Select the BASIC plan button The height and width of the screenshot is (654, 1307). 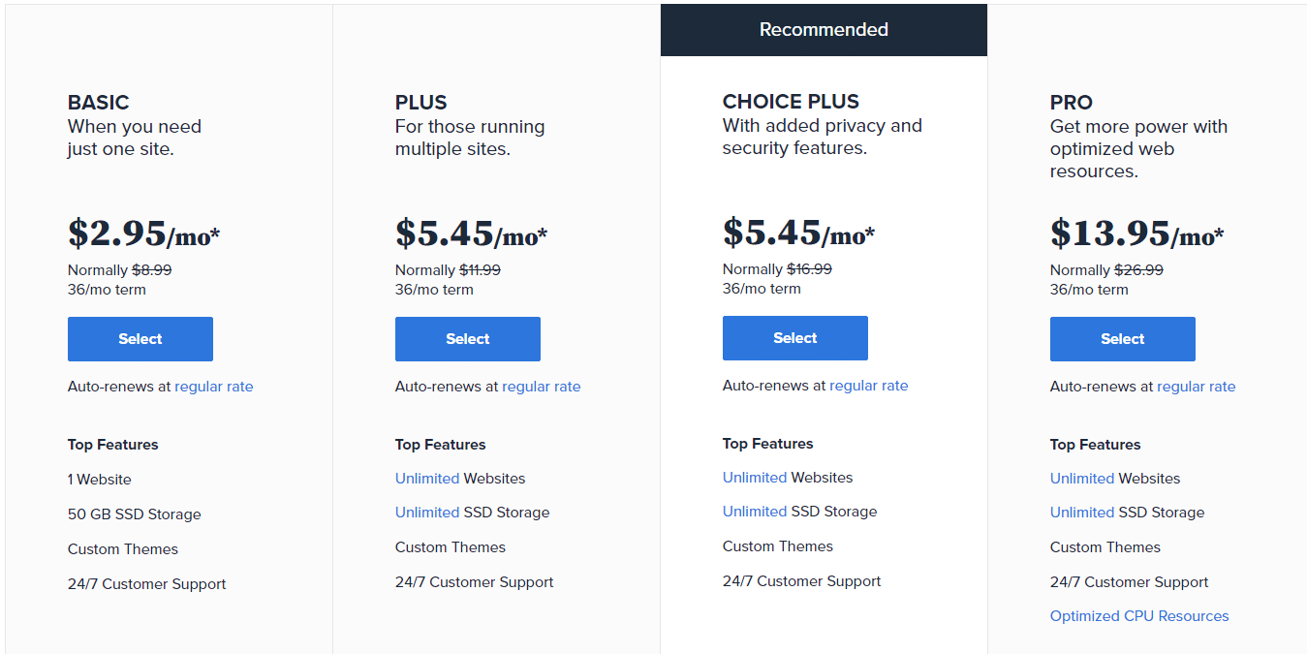click(140, 339)
